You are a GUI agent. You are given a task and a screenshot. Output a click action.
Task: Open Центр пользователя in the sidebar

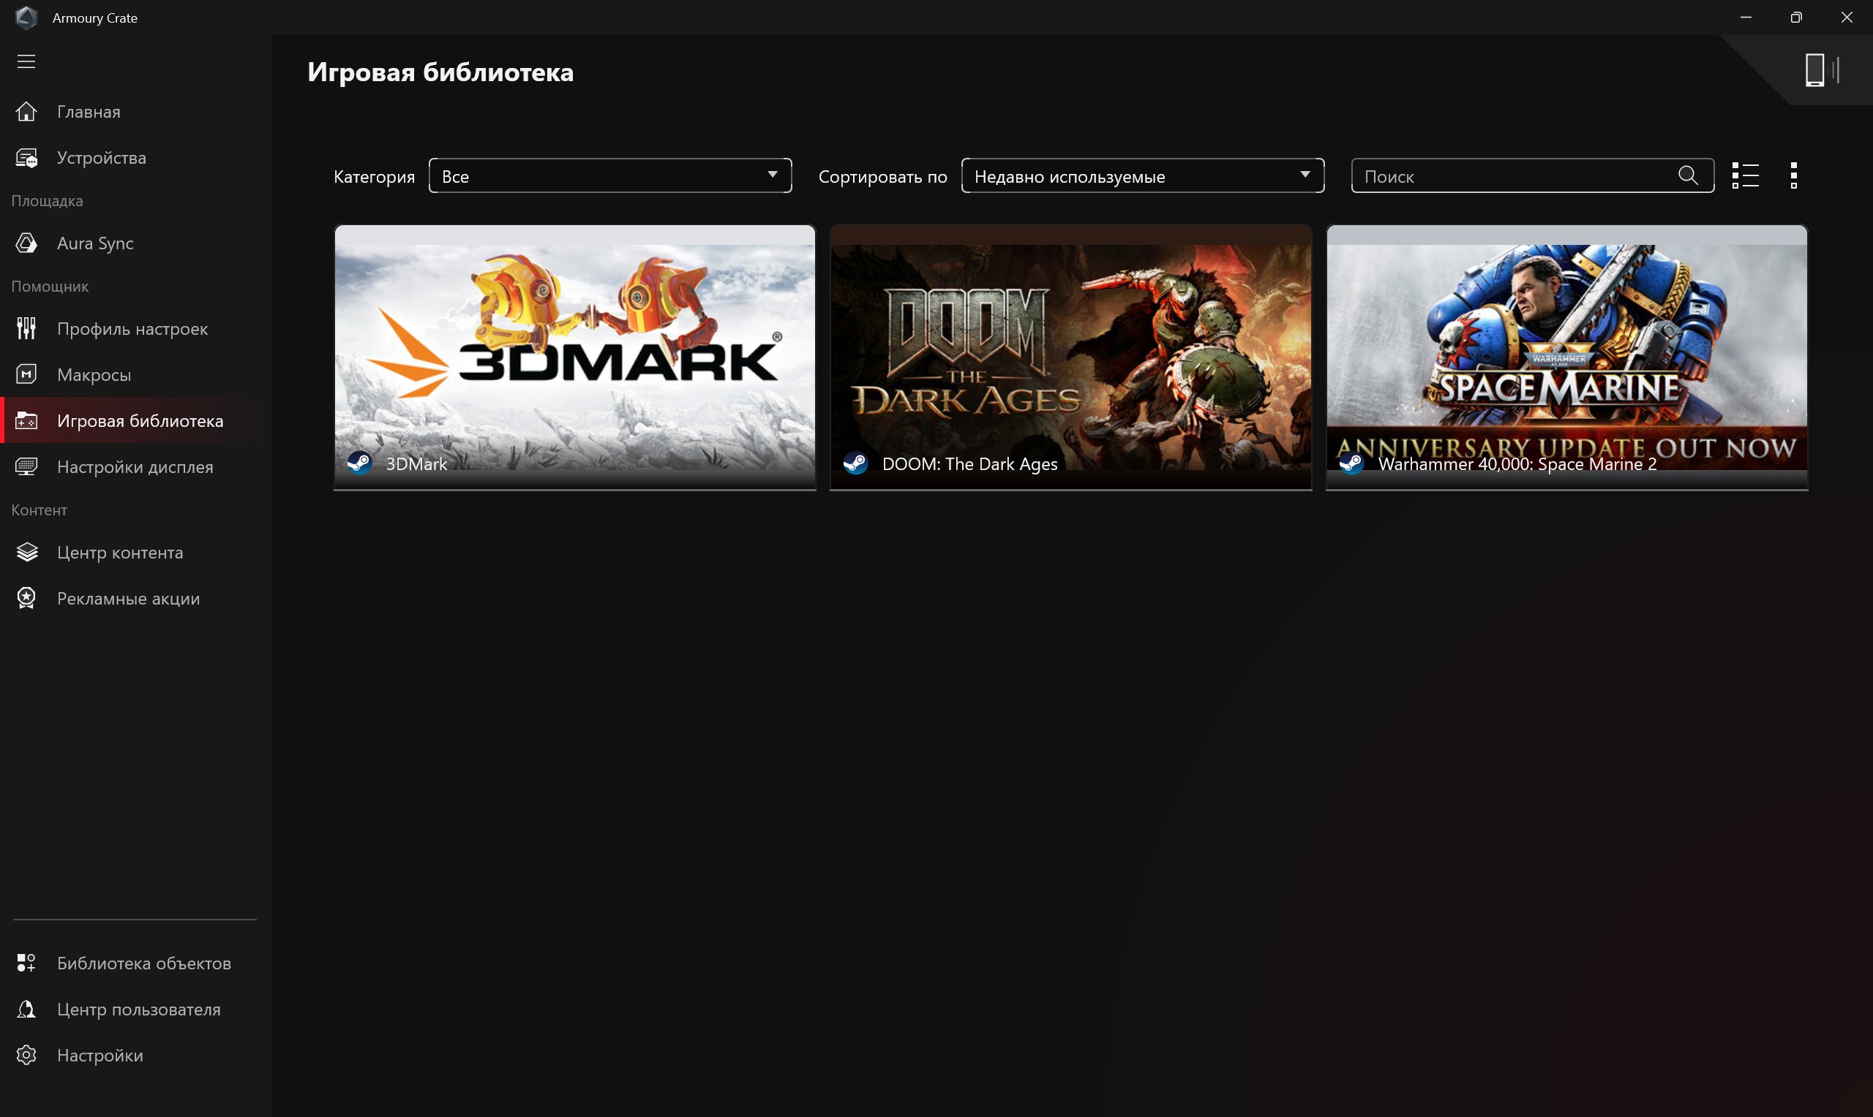point(135,1010)
